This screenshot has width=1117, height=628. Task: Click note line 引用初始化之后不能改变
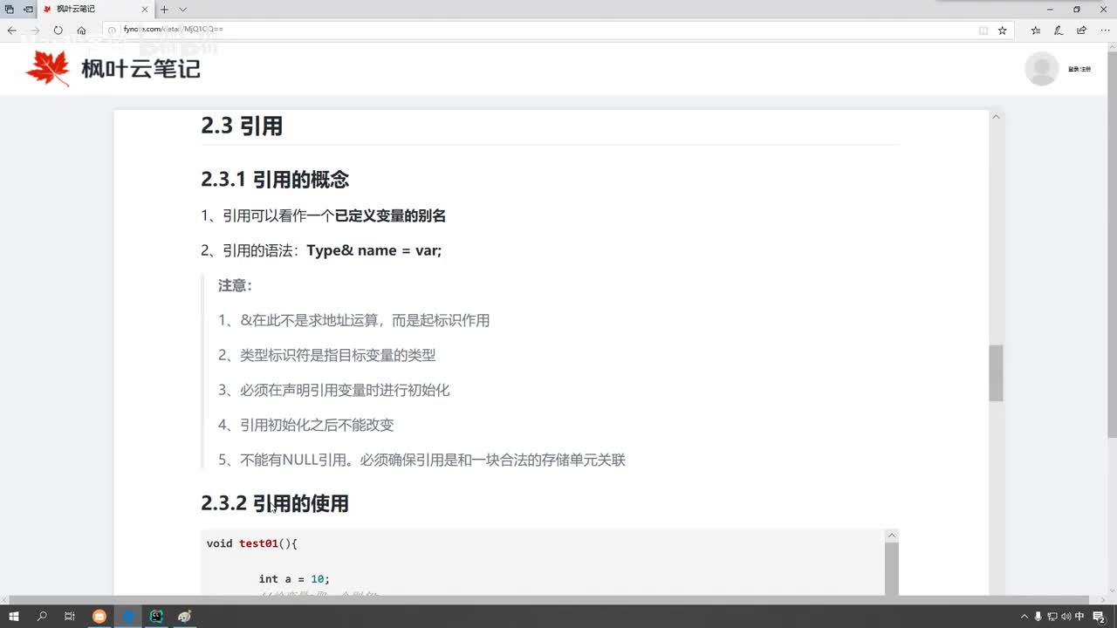tap(306, 425)
